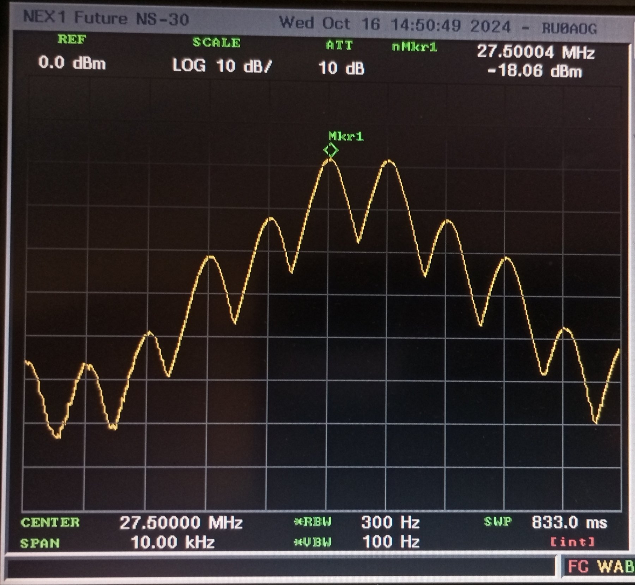This screenshot has height=585, width=635.
Task: Click the VBW label
Action: pyautogui.click(x=313, y=542)
